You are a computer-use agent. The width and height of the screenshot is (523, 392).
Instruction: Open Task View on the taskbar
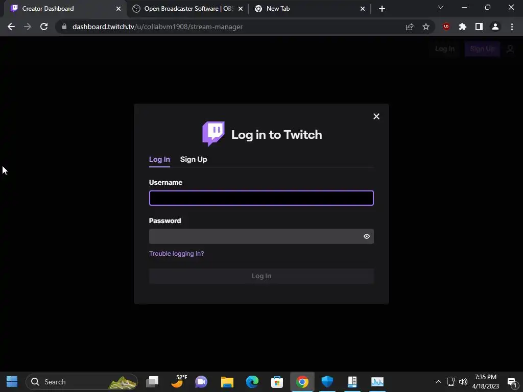[152, 382]
